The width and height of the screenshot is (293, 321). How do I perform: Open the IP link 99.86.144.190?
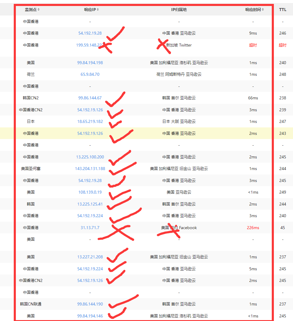pyautogui.click(x=90, y=304)
